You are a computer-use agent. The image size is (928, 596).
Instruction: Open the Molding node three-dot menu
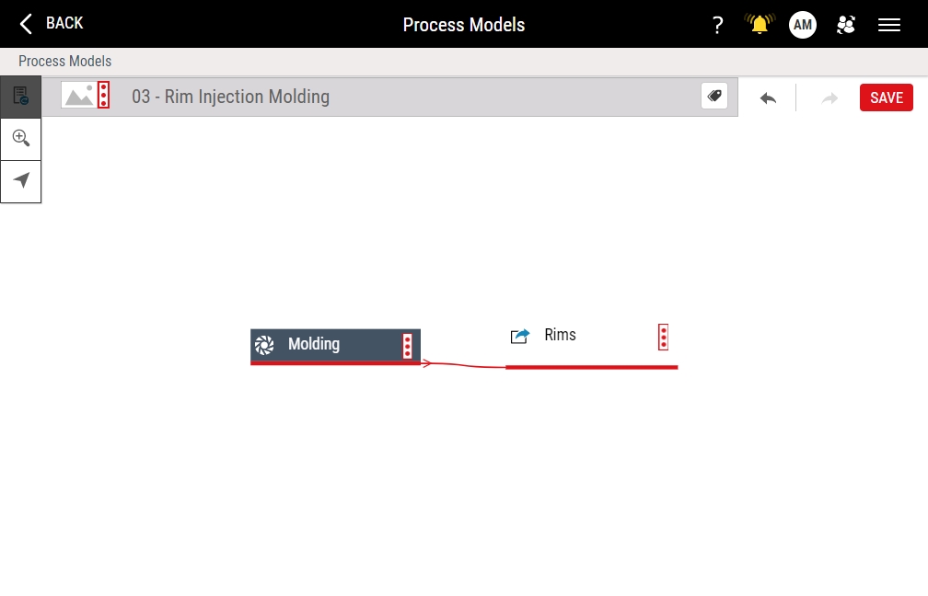pyautogui.click(x=407, y=346)
